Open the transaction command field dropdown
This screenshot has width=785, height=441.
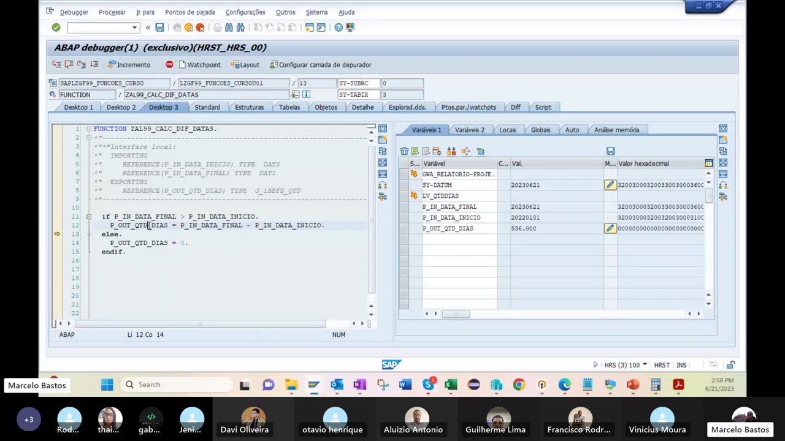[x=134, y=28]
